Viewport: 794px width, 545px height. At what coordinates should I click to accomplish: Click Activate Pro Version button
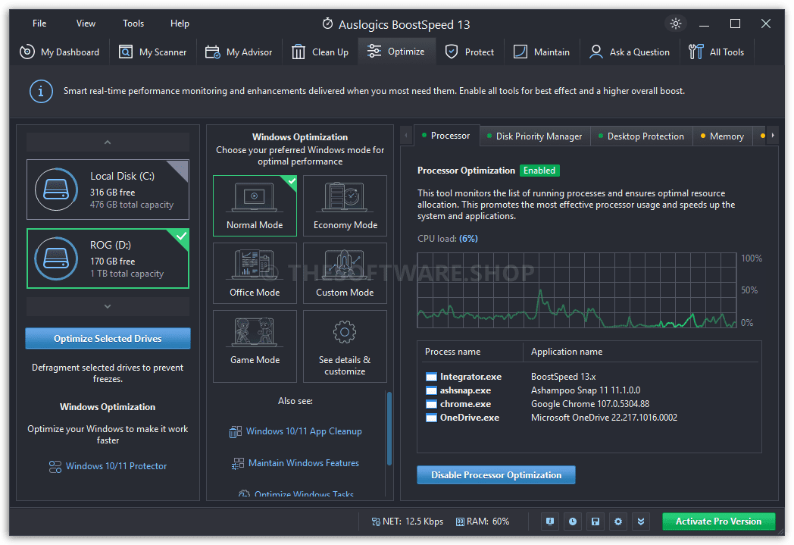pos(718,522)
